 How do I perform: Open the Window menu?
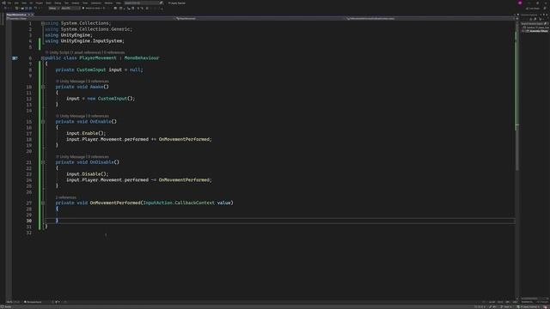click(x=108, y=3)
